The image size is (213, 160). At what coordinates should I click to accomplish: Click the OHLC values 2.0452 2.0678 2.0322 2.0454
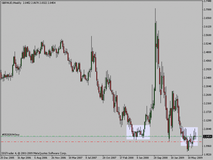[x=39, y=3]
